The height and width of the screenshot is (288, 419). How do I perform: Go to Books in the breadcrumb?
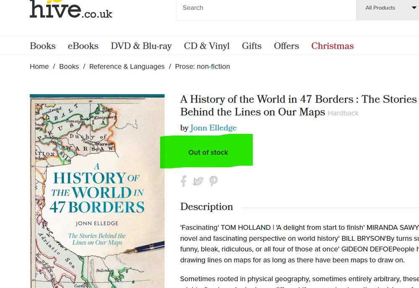(x=69, y=67)
